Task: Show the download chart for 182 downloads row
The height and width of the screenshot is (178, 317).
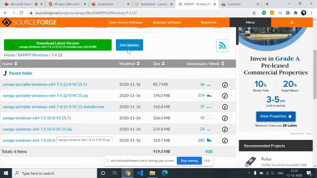Action: tap(209, 140)
